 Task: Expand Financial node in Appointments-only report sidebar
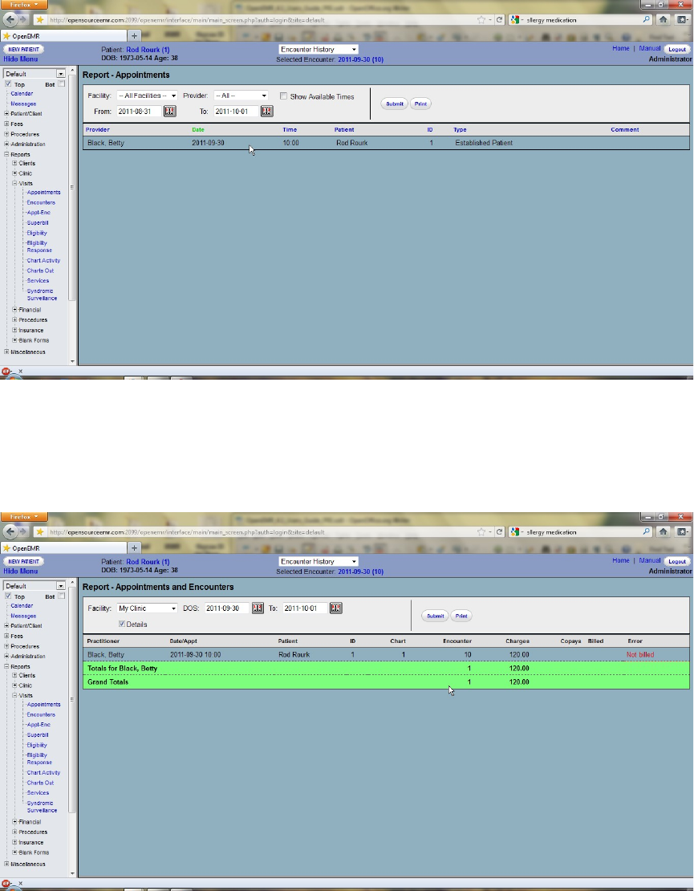(x=14, y=310)
